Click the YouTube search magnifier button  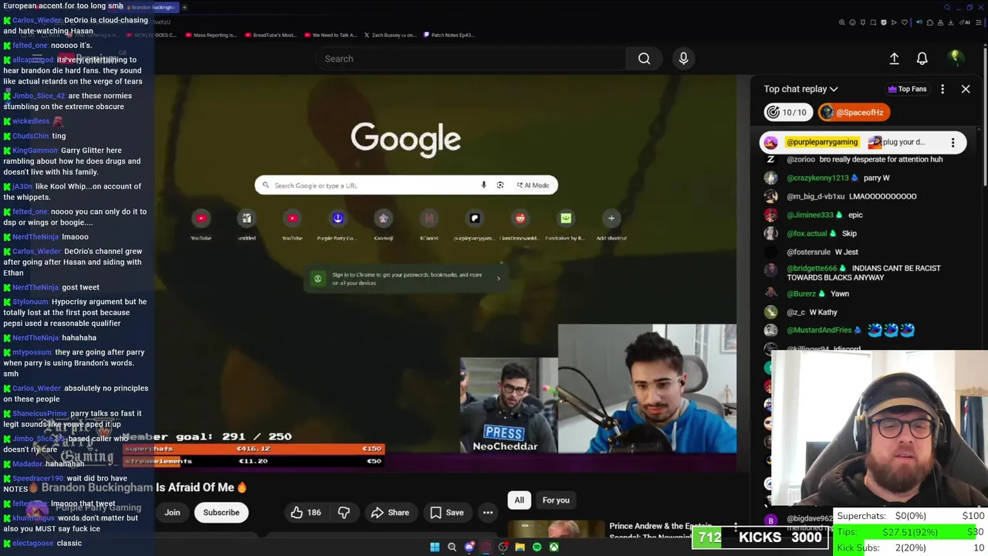644,59
